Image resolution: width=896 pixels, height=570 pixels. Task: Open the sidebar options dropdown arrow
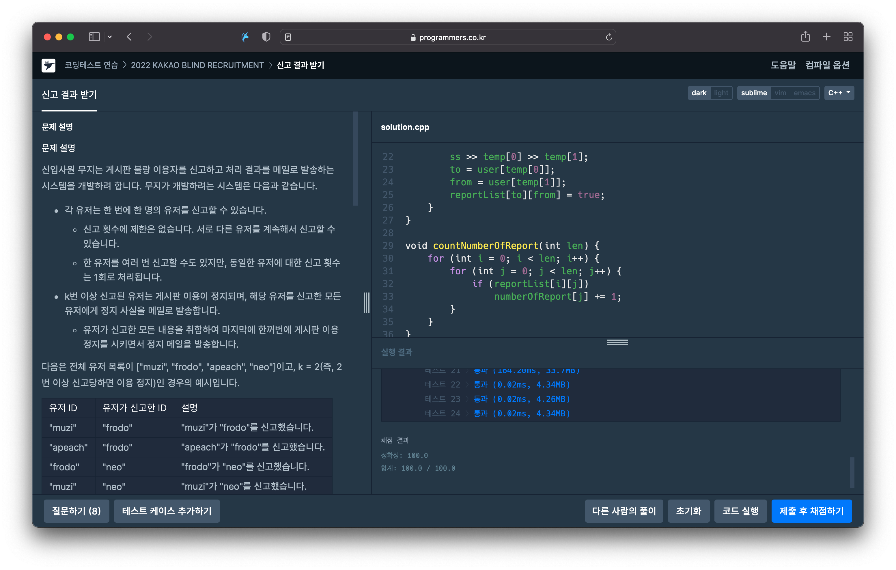click(x=110, y=37)
